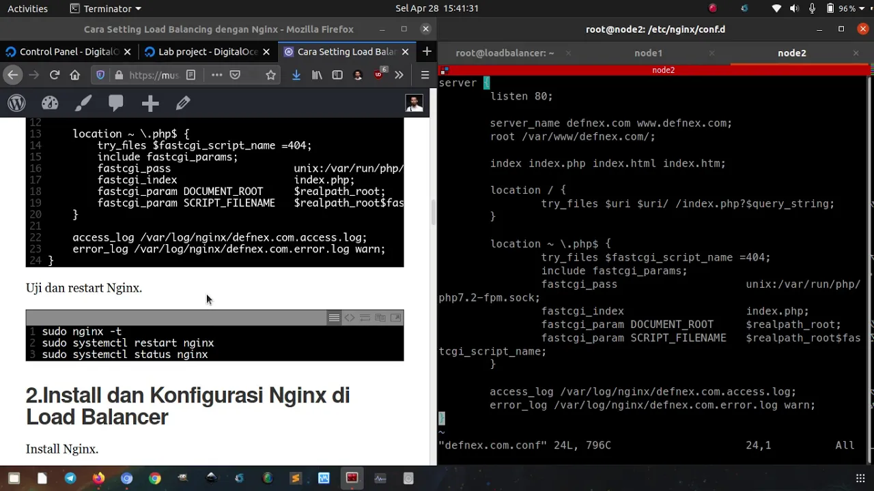Open the WordPress Customize paintbrush icon
Image resolution: width=874 pixels, height=491 pixels.
[x=83, y=103]
